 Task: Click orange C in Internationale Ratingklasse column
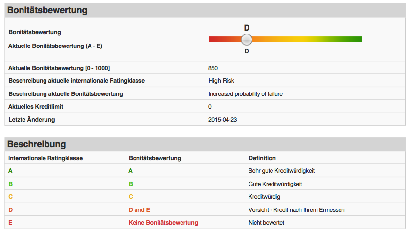10,197
